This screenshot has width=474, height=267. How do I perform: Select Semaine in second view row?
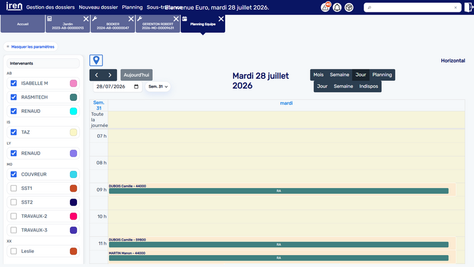[x=343, y=86]
